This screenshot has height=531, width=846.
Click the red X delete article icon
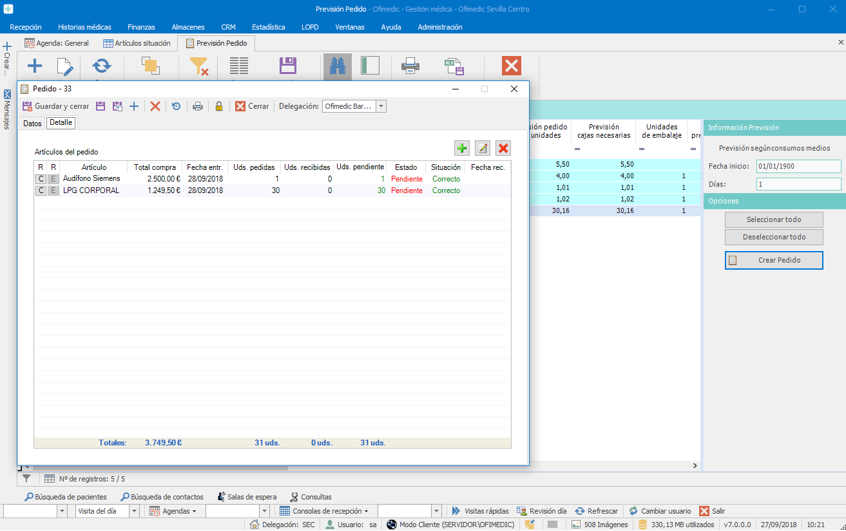pos(503,149)
